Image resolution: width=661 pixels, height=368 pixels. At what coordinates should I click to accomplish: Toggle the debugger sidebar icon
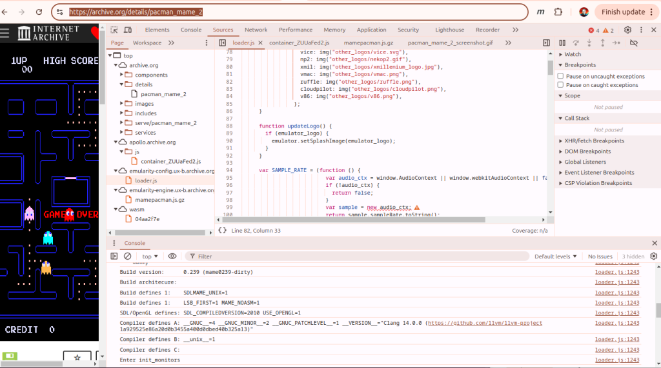click(x=546, y=43)
